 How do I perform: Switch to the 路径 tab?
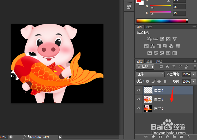pos(159,61)
